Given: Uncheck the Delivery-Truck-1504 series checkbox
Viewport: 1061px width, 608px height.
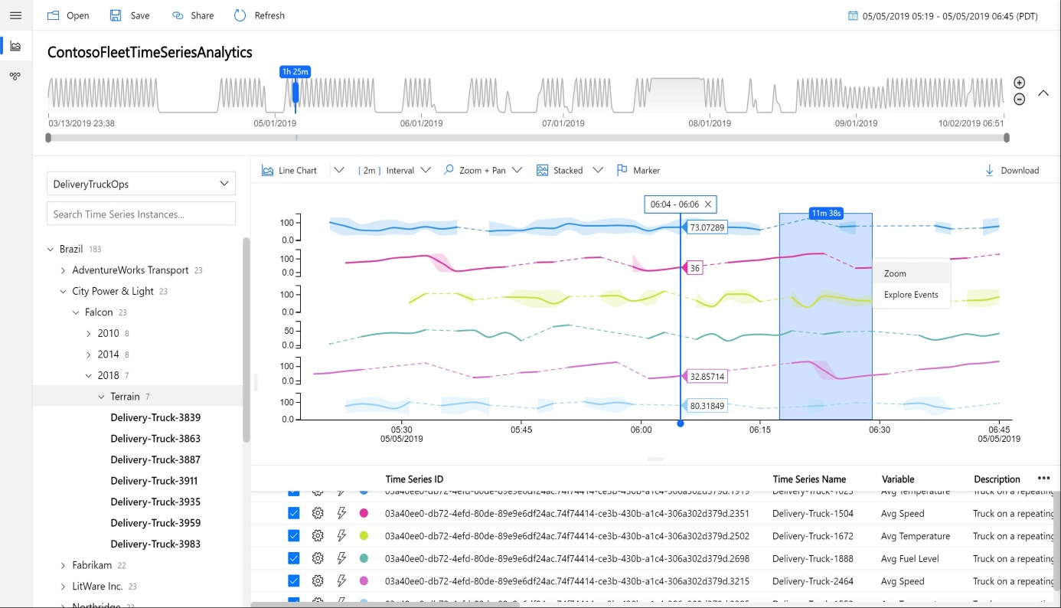Looking at the screenshot, I should point(293,514).
